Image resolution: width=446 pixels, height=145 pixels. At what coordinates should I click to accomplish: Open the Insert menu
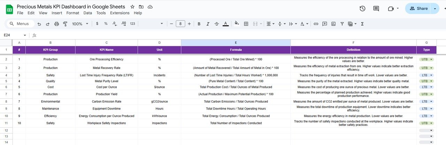coord(57,13)
